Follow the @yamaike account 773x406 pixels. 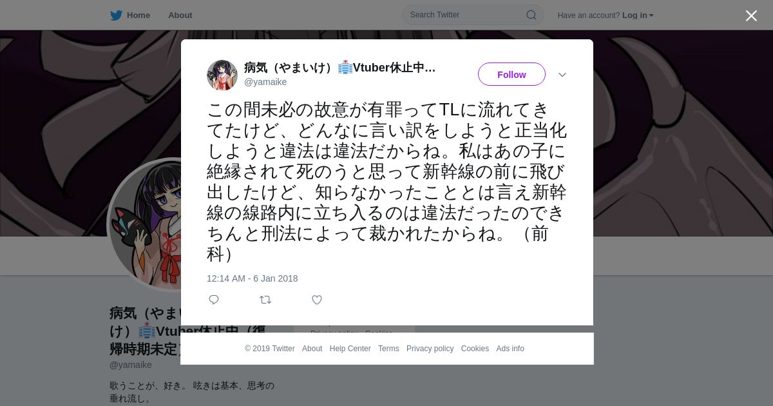tap(511, 74)
